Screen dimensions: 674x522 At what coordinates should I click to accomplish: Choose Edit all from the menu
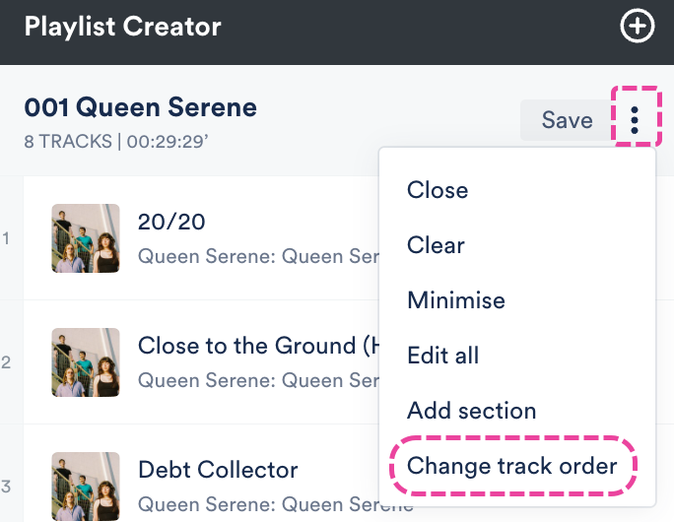[x=443, y=356]
